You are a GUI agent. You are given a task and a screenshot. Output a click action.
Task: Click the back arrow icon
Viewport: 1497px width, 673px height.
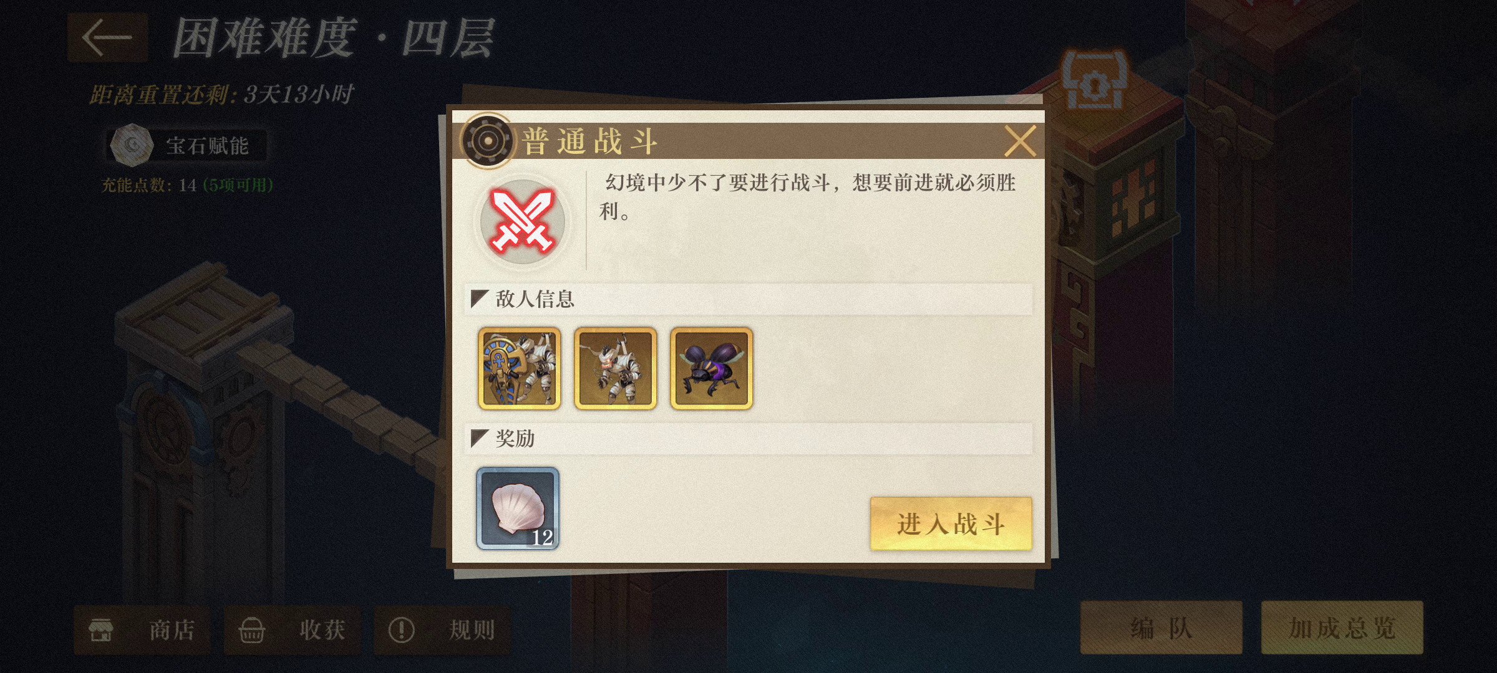(107, 37)
